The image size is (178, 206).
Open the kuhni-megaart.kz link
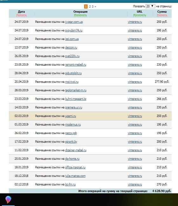76,99
